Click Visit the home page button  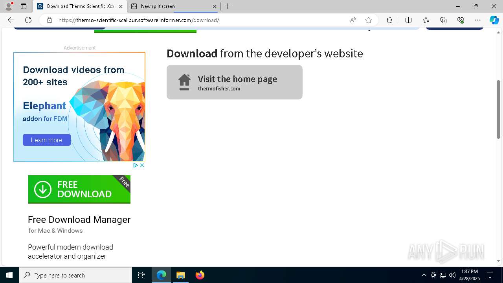235,82
